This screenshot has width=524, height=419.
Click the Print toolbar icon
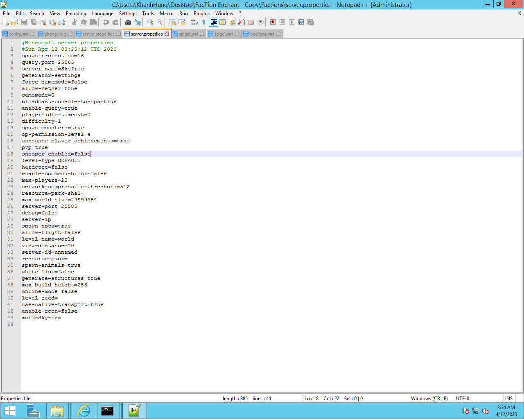pyautogui.click(x=62, y=22)
